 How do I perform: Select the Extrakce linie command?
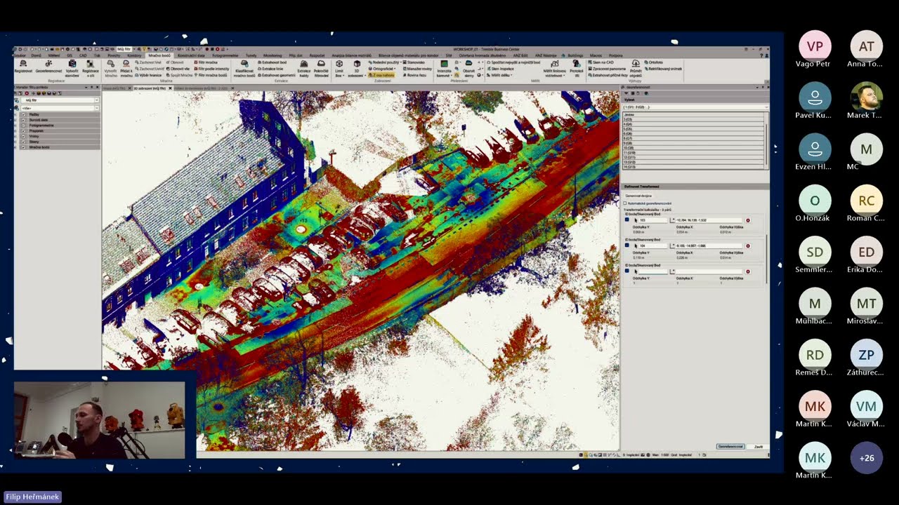click(x=271, y=69)
